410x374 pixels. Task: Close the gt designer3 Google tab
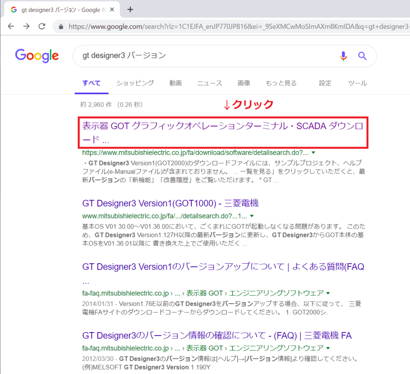click(112, 10)
